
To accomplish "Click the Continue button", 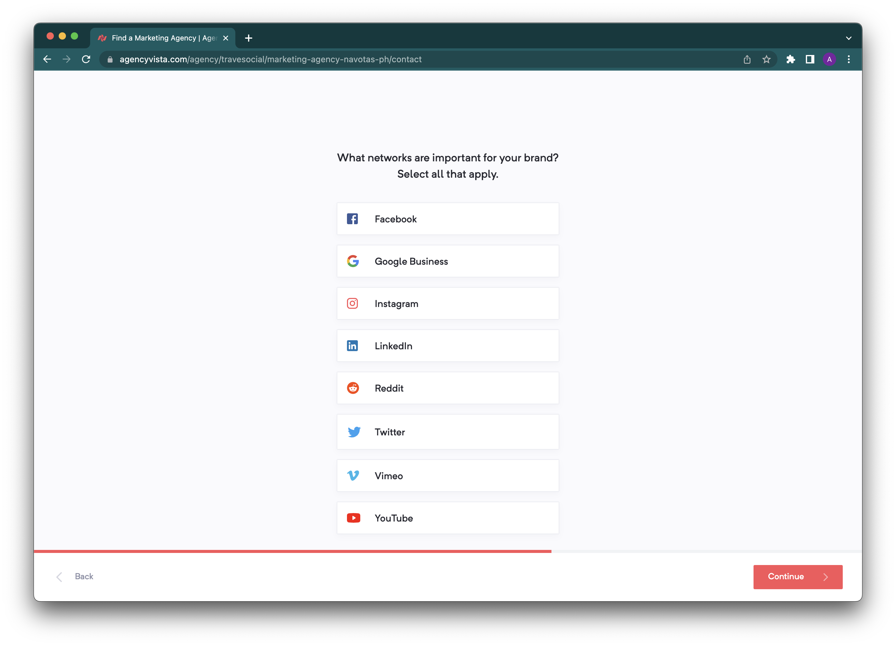I will pyautogui.click(x=798, y=577).
